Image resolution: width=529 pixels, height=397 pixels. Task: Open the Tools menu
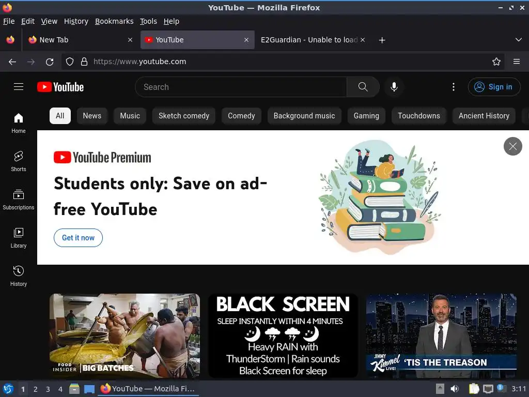148,21
